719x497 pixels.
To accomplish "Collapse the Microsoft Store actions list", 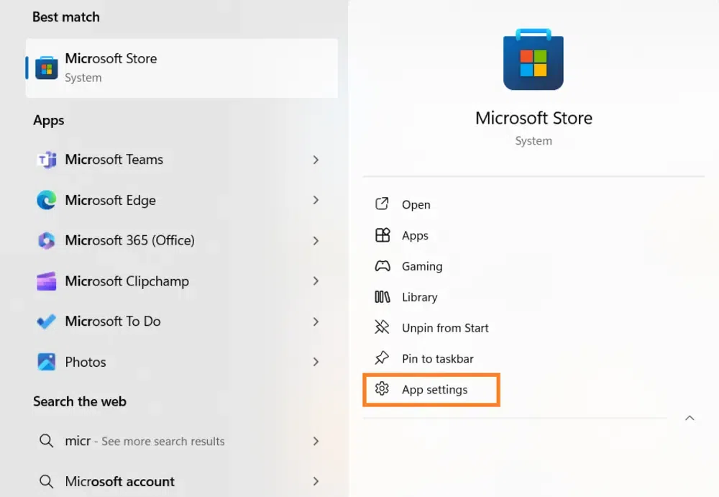I will pyautogui.click(x=690, y=419).
